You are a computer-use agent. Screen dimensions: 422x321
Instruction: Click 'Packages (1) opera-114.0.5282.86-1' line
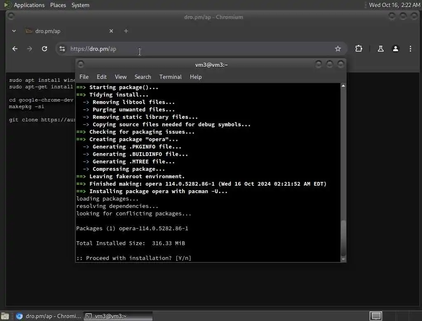pyautogui.click(x=132, y=228)
